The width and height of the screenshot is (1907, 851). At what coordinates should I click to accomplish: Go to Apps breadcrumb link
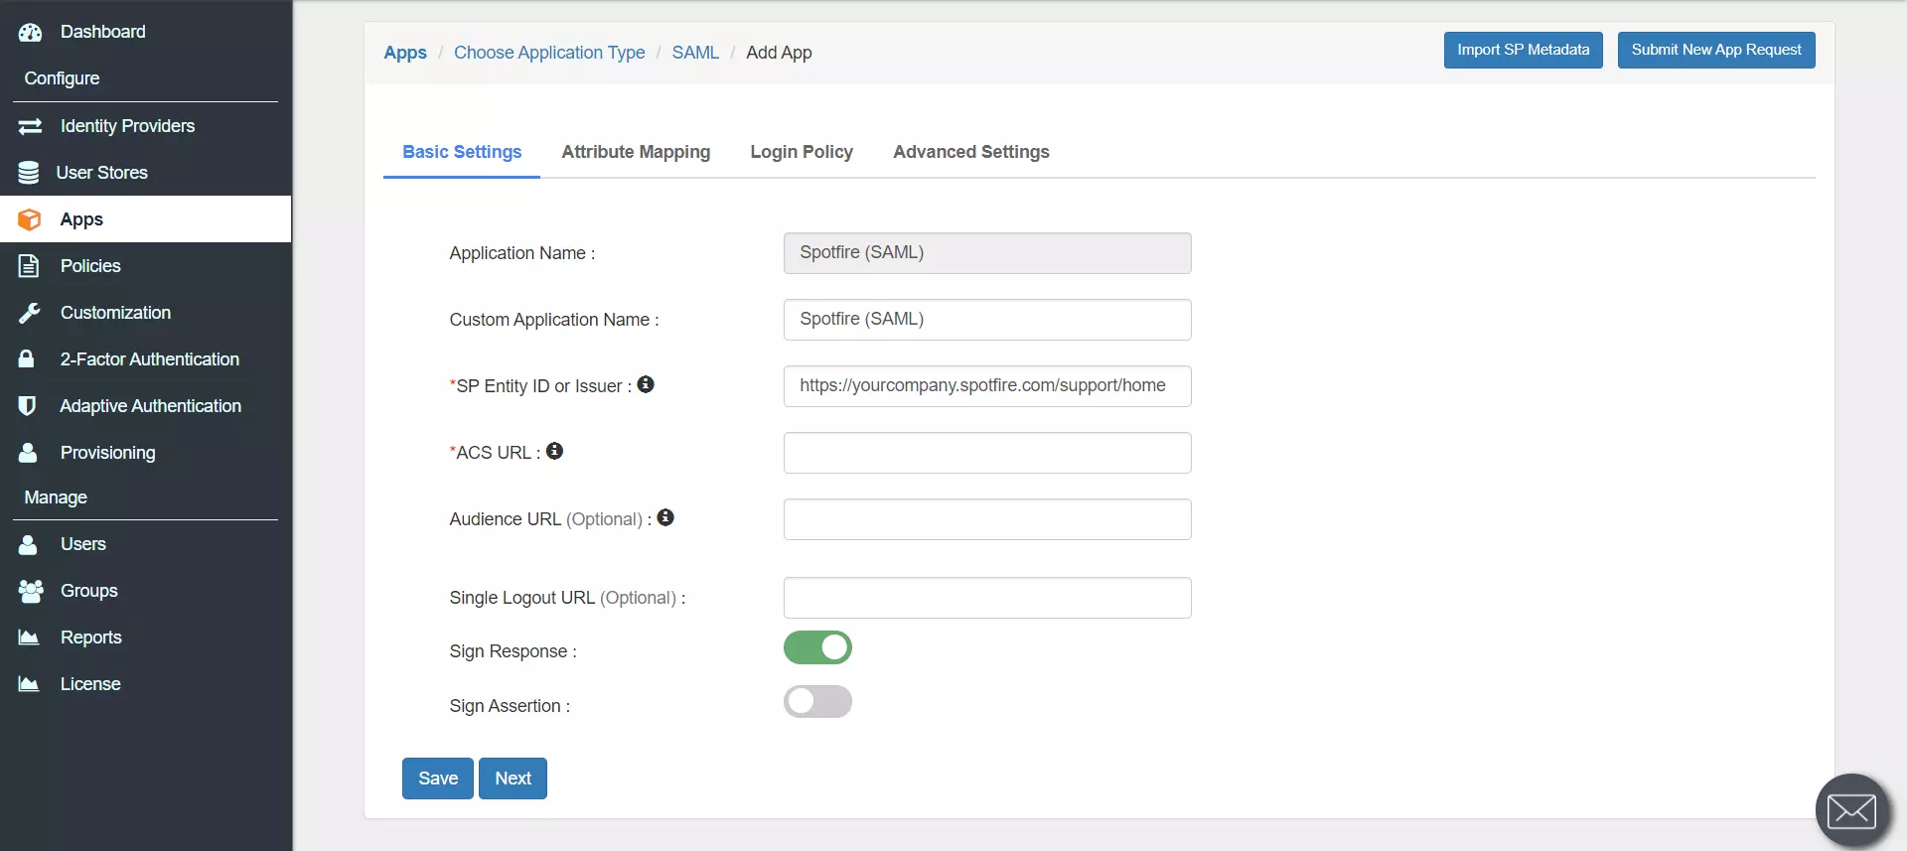pyautogui.click(x=405, y=53)
